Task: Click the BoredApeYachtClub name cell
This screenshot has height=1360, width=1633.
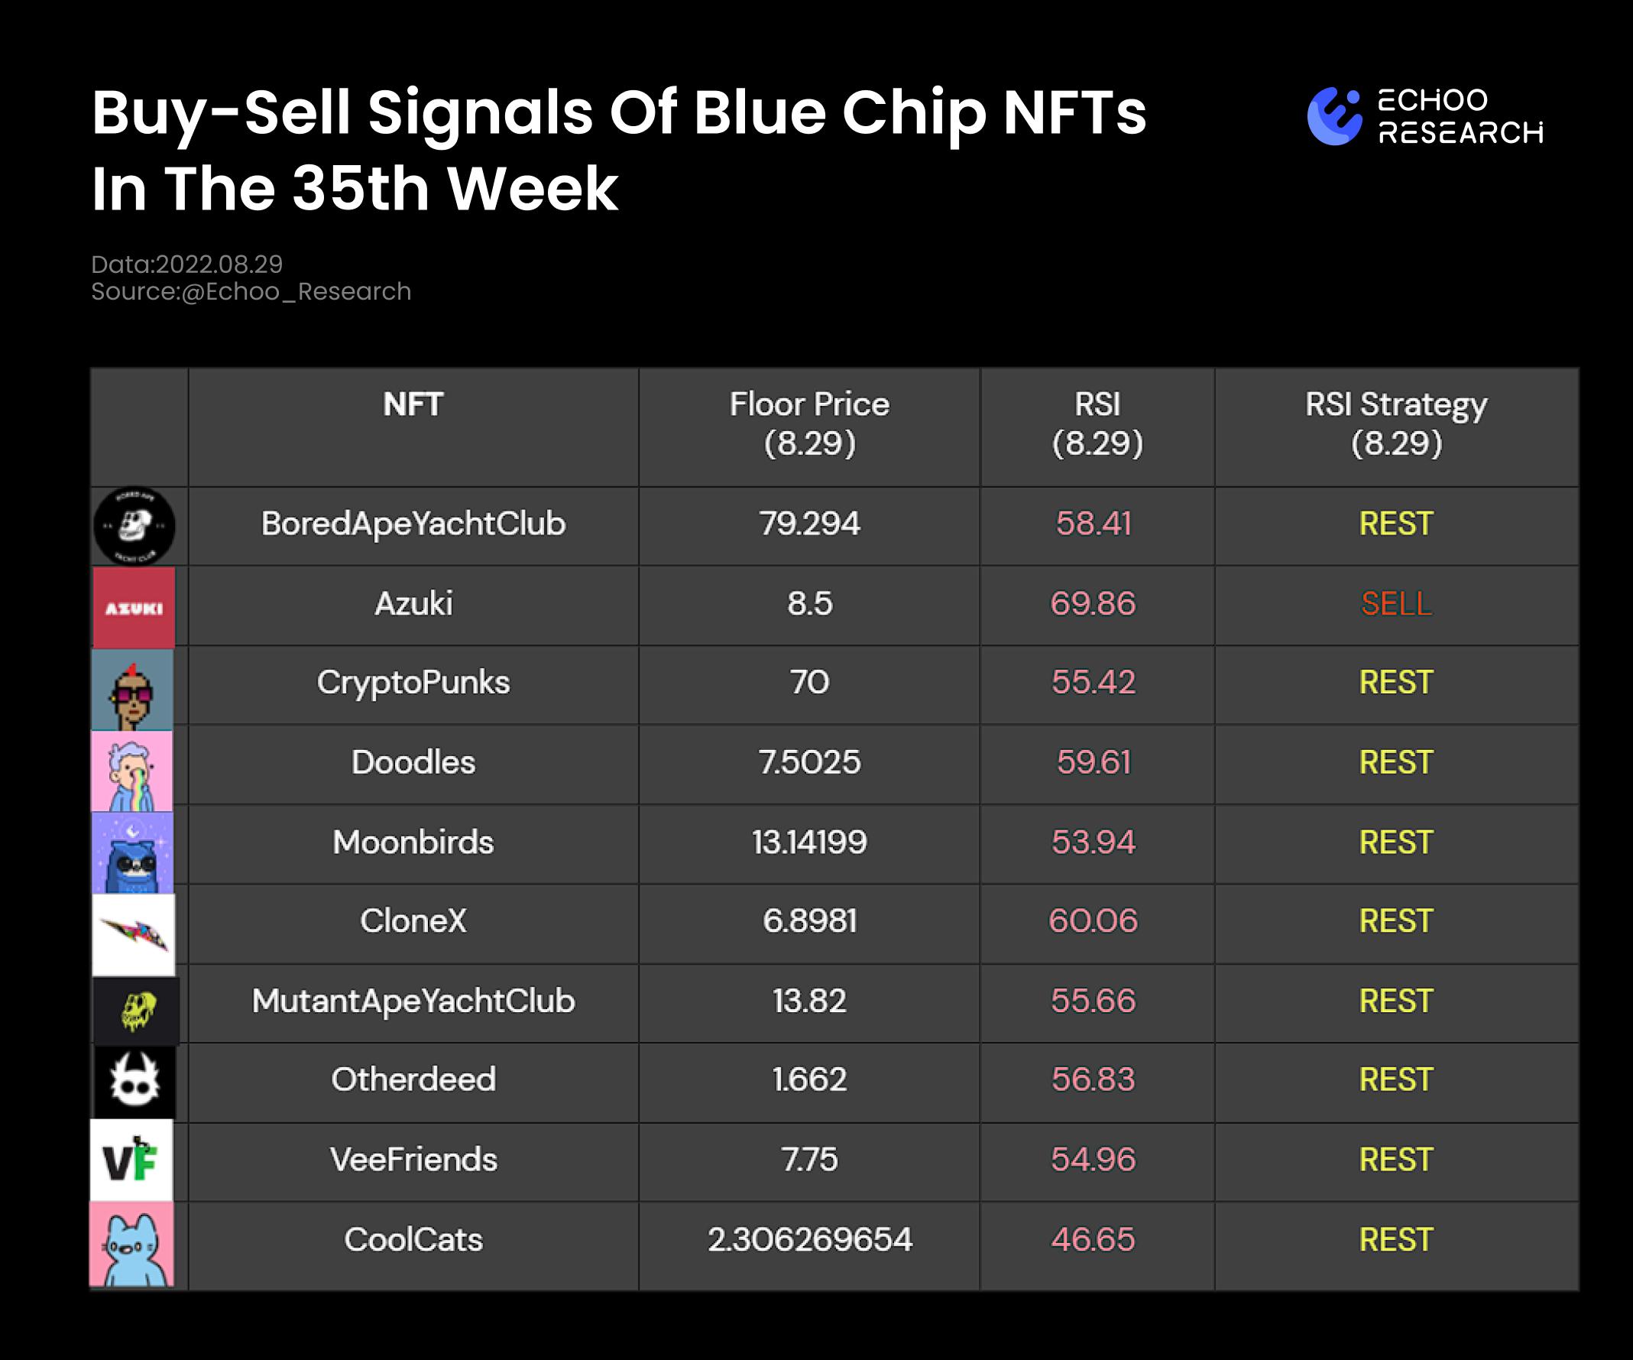Action: click(x=413, y=524)
